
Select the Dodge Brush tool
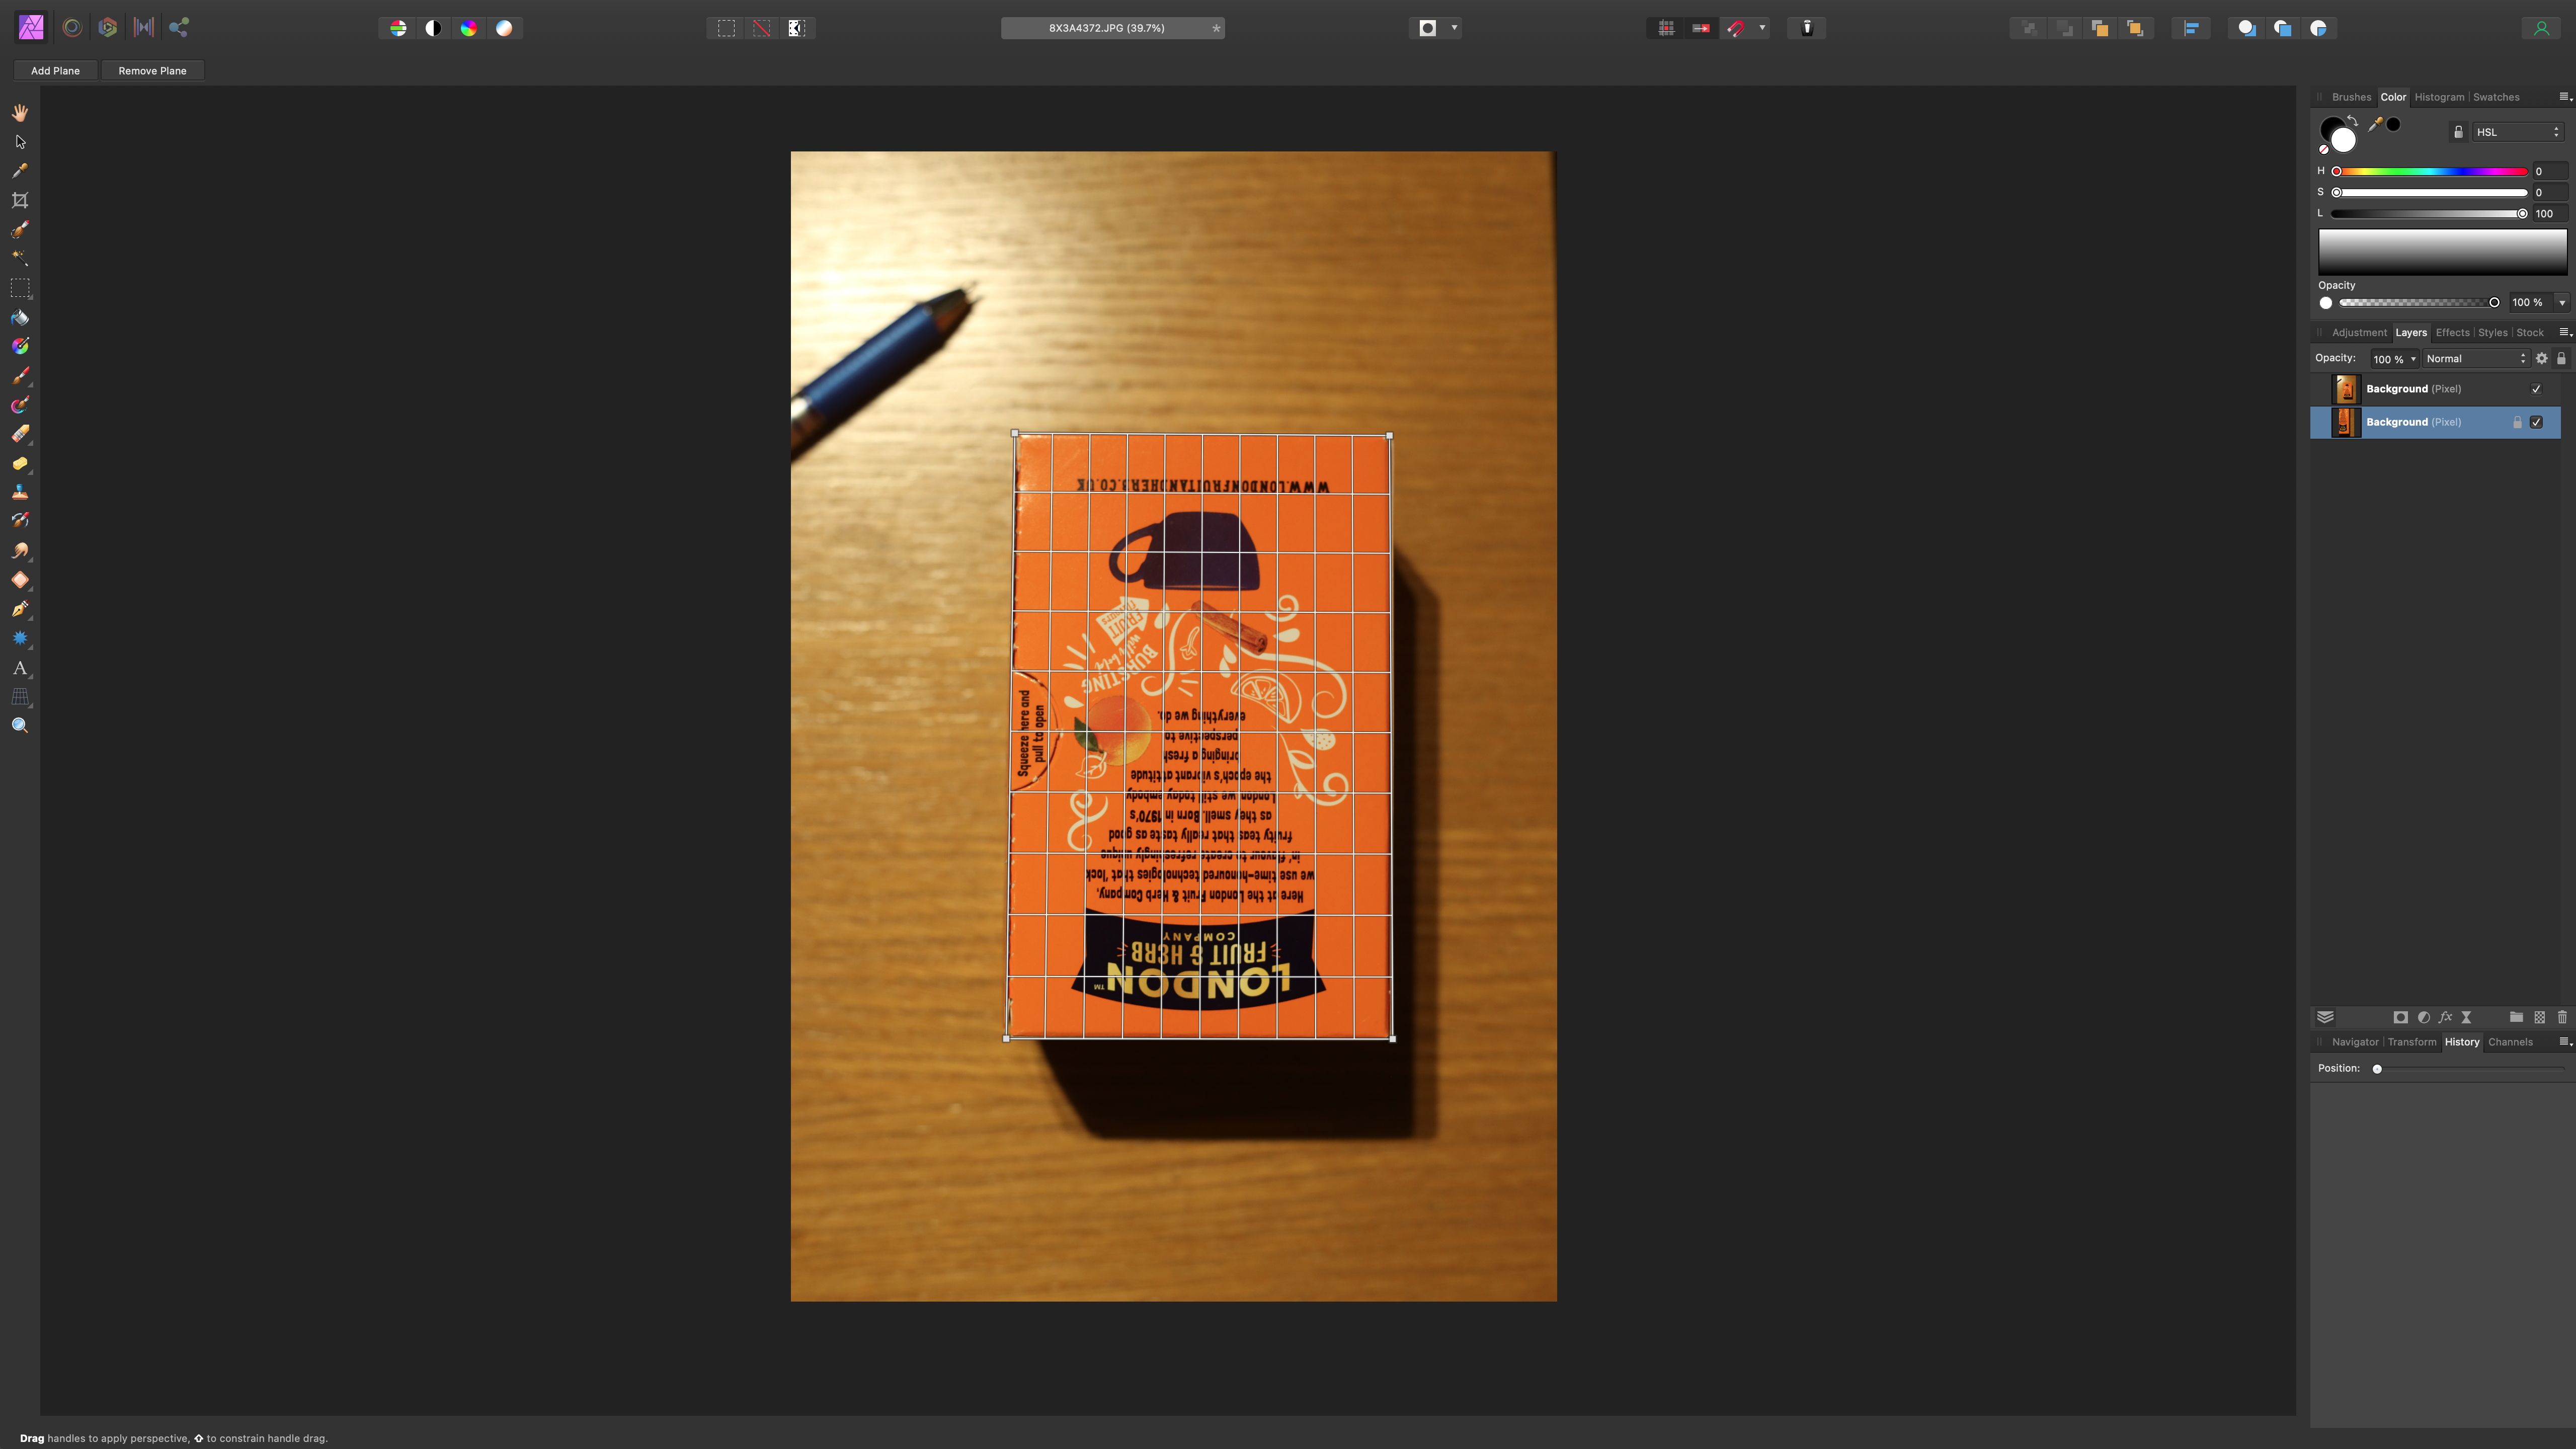(20, 463)
